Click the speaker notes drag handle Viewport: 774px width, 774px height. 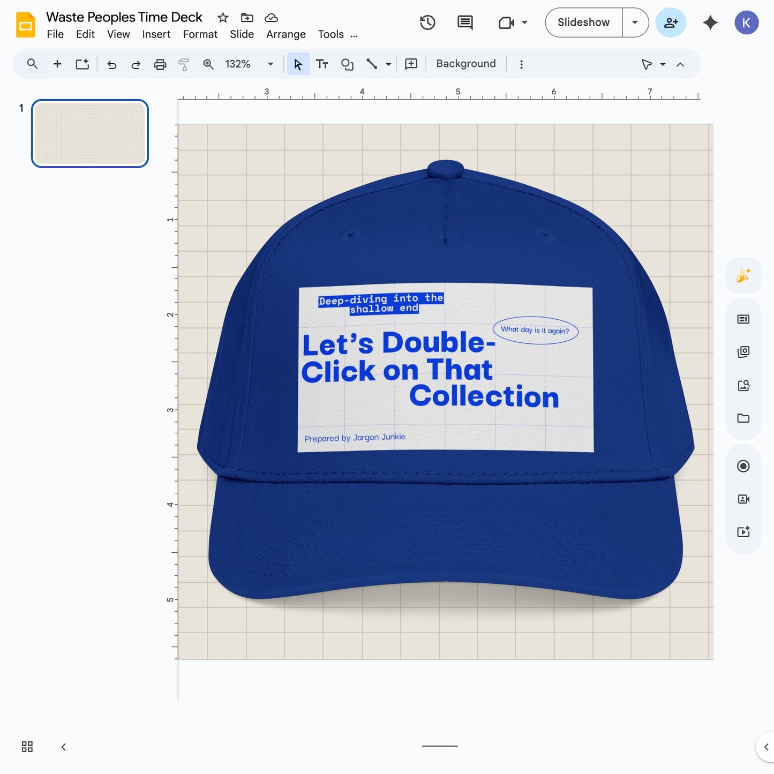pos(440,746)
